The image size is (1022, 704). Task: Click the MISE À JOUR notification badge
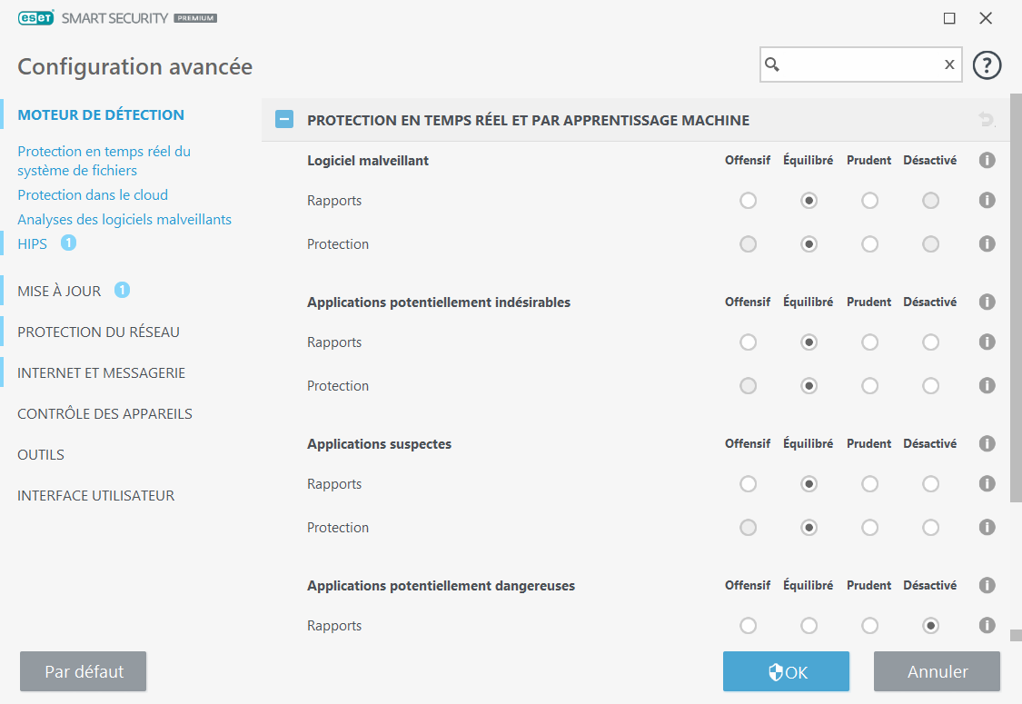point(122,290)
